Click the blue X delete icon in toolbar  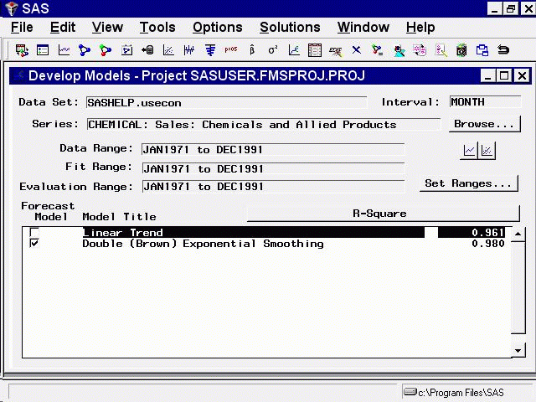[357, 50]
